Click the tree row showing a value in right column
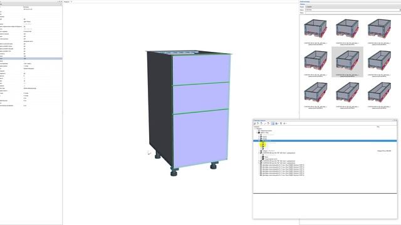This screenshot has width=401, height=225. [325, 151]
